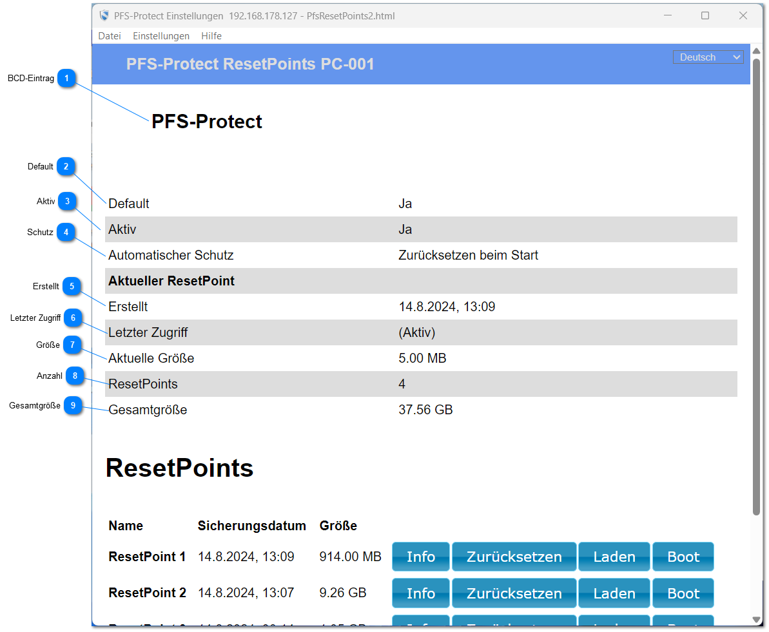Click the Letzter Zugriff callout badge 6
Image resolution: width=769 pixels, height=632 pixels.
[x=73, y=318]
